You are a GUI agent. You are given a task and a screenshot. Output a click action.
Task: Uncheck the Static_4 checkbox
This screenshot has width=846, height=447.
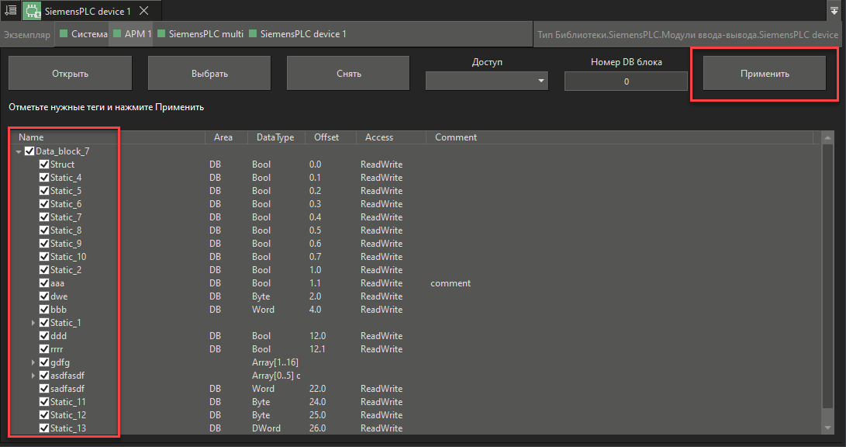pyautogui.click(x=44, y=177)
